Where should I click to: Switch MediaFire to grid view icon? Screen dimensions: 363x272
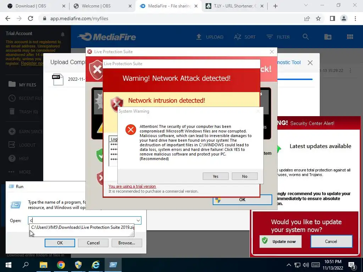(x=350, y=37)
